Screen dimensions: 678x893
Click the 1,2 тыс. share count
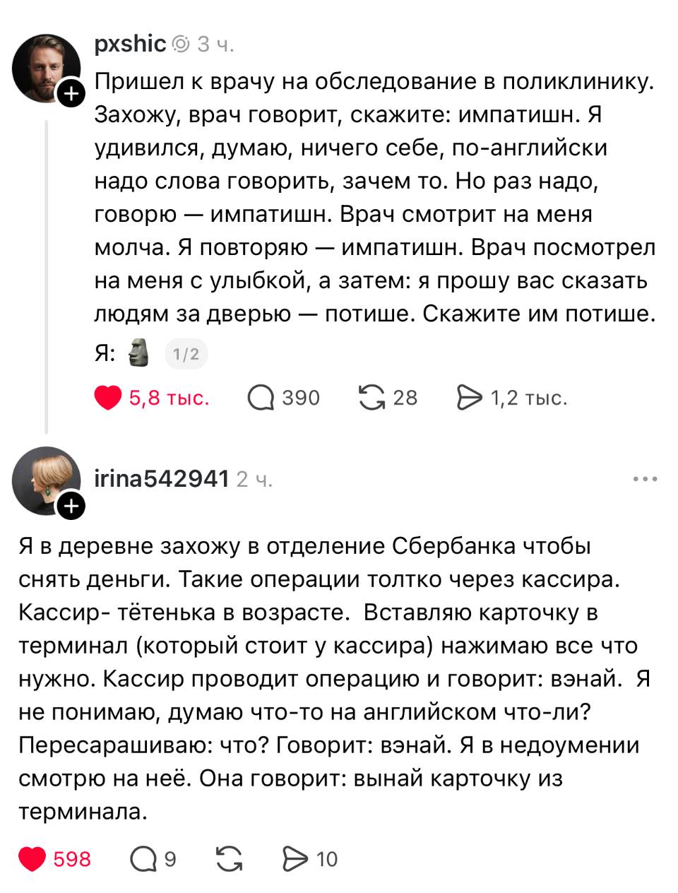click(x=529, y=398)
